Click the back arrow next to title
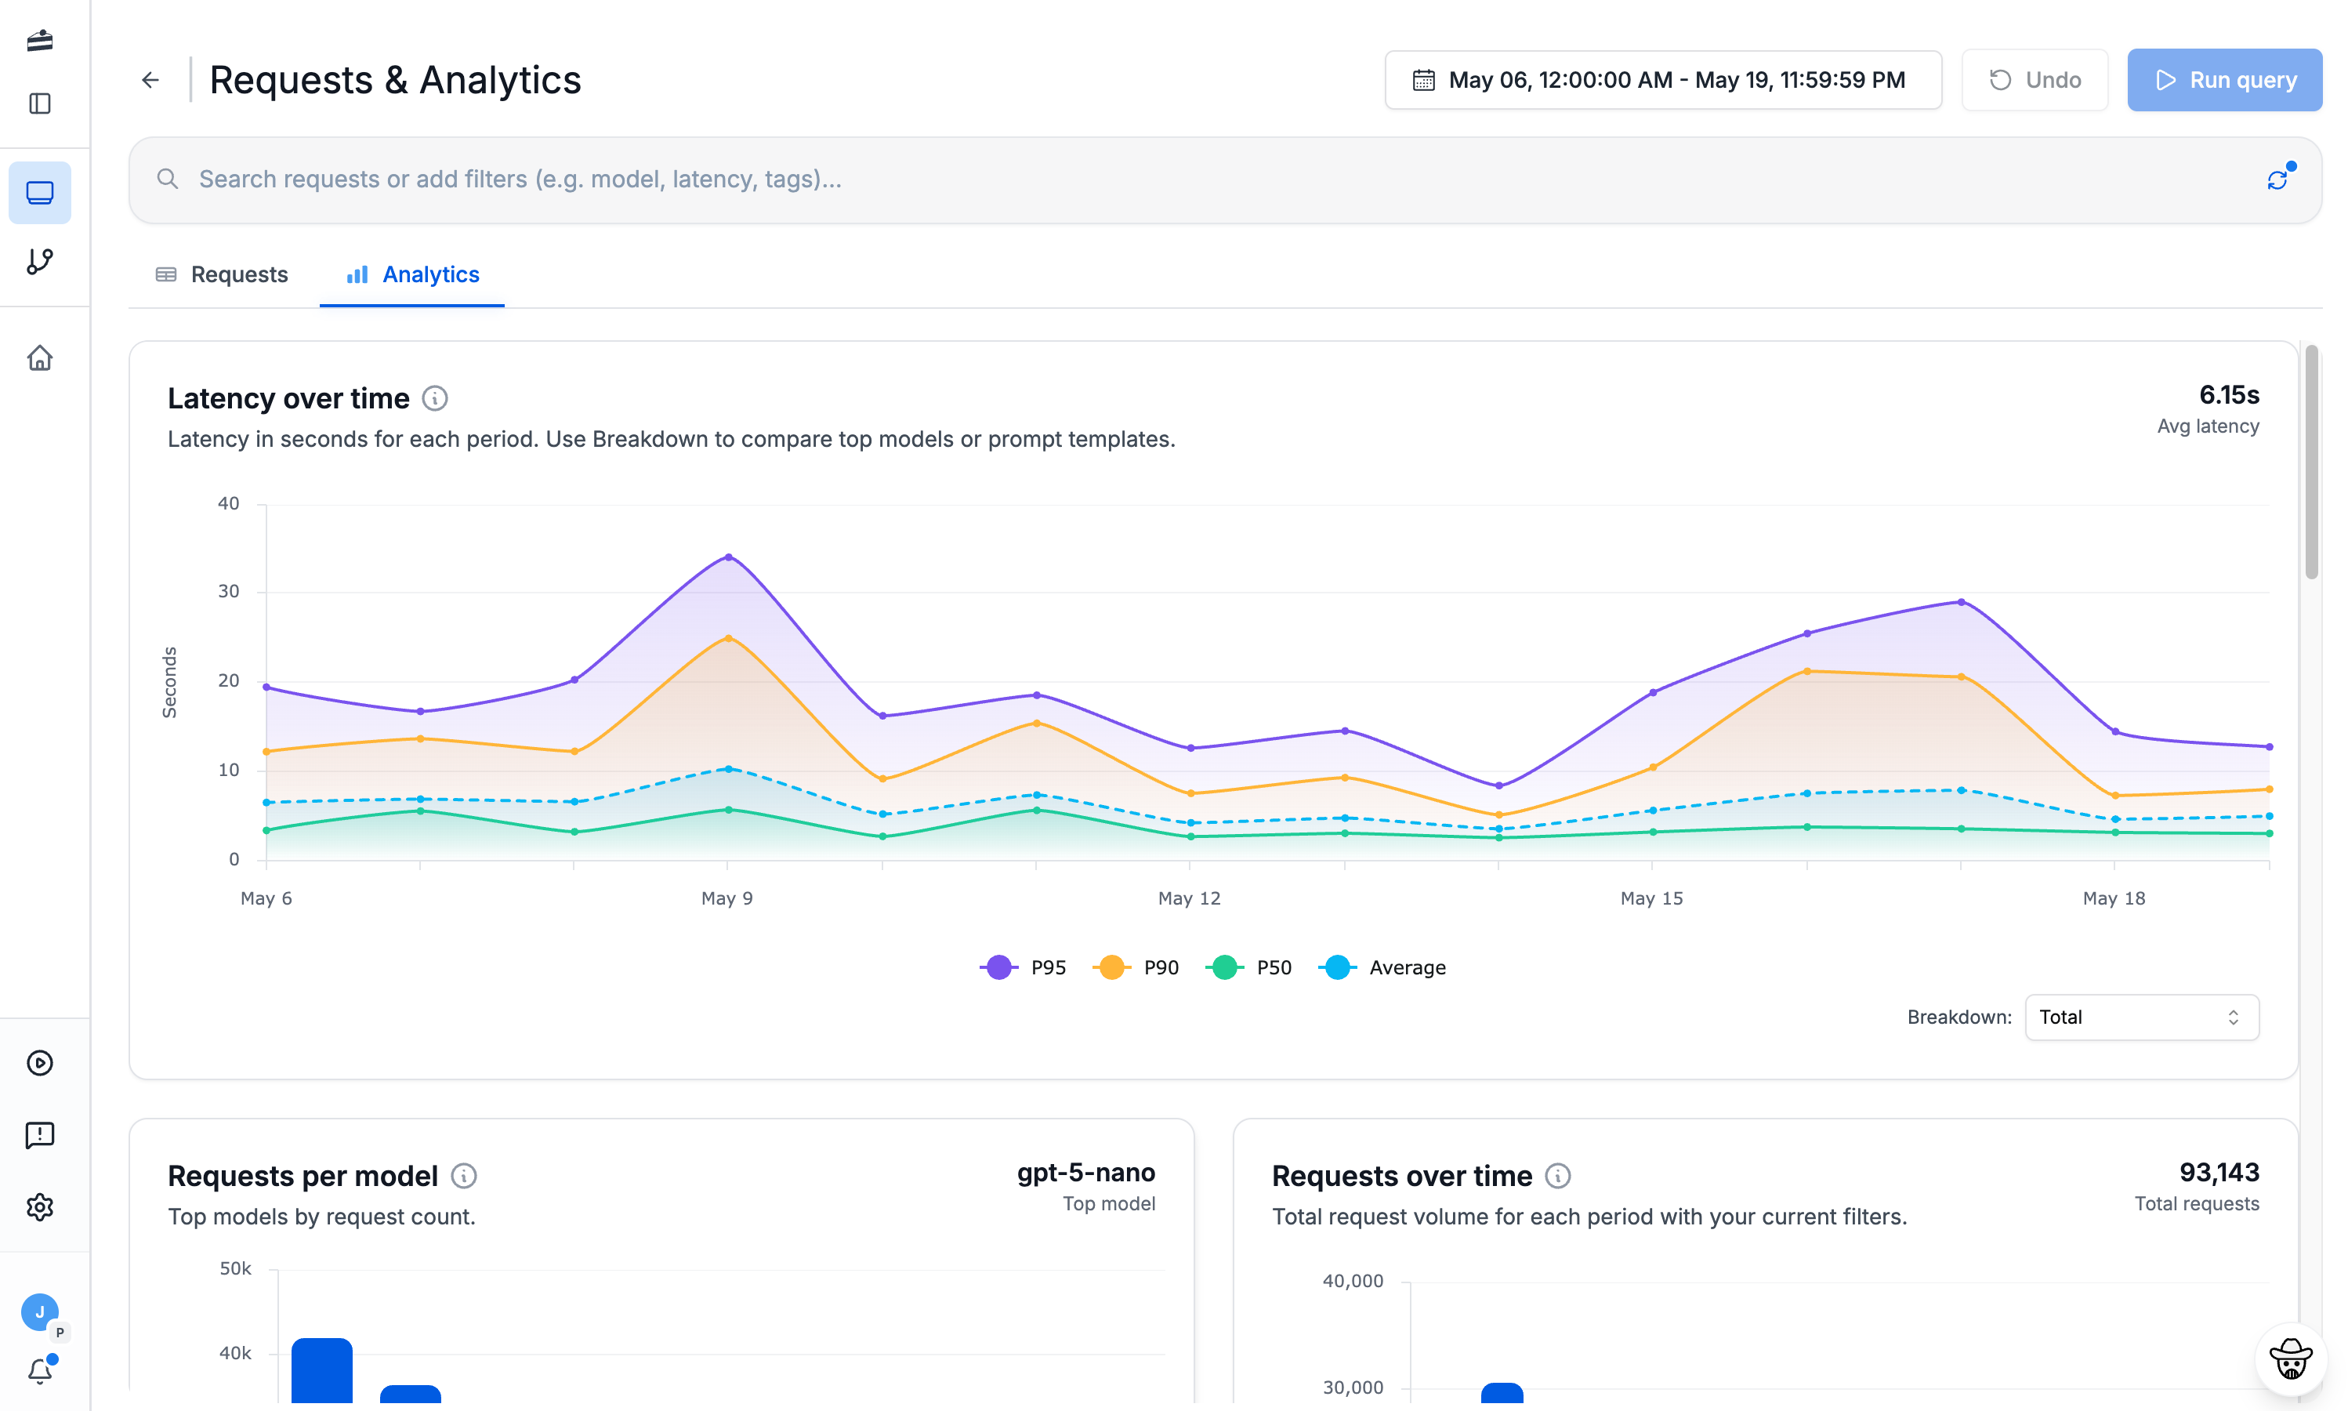Image resolution: width=2348 pixels, height=1411 pixels. [x=150, y=80]
